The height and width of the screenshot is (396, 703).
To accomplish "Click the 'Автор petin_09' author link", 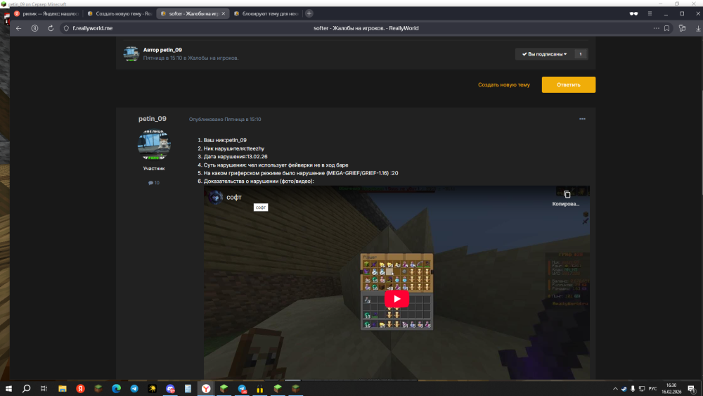I will (x=162, y=50).
